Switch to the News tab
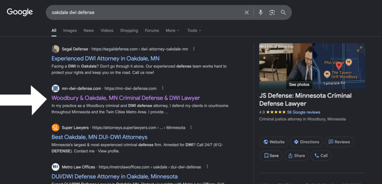The height and width of the screenshot is (184, 382). click(89, 31)
